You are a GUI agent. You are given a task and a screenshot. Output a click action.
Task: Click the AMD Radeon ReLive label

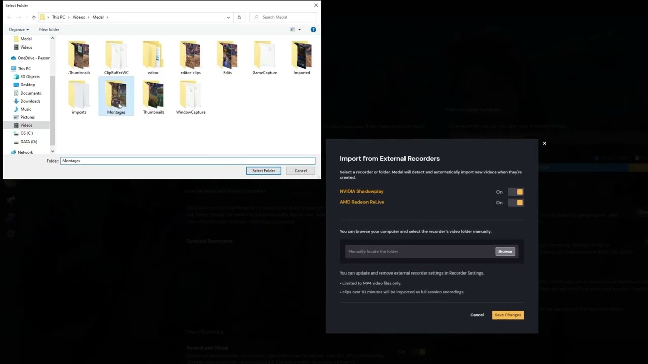pos(362,202)
